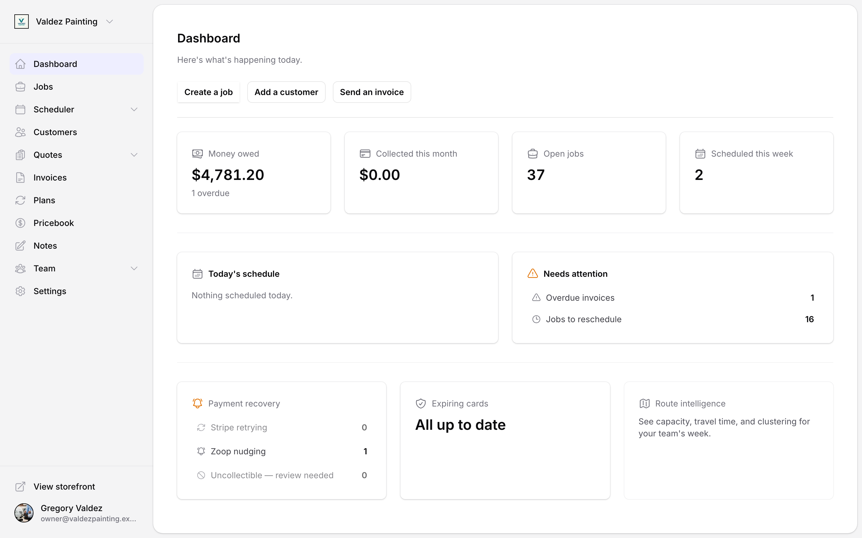The width and height of the screenshot is (862, 538).
Task: Click the Expiring cards shield icon
Action: (421, 403)
